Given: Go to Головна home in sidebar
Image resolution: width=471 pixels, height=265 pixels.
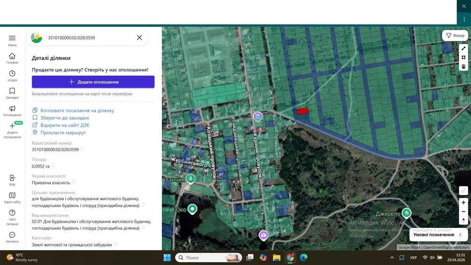Looking at the screenshot, I should point(12,58).
